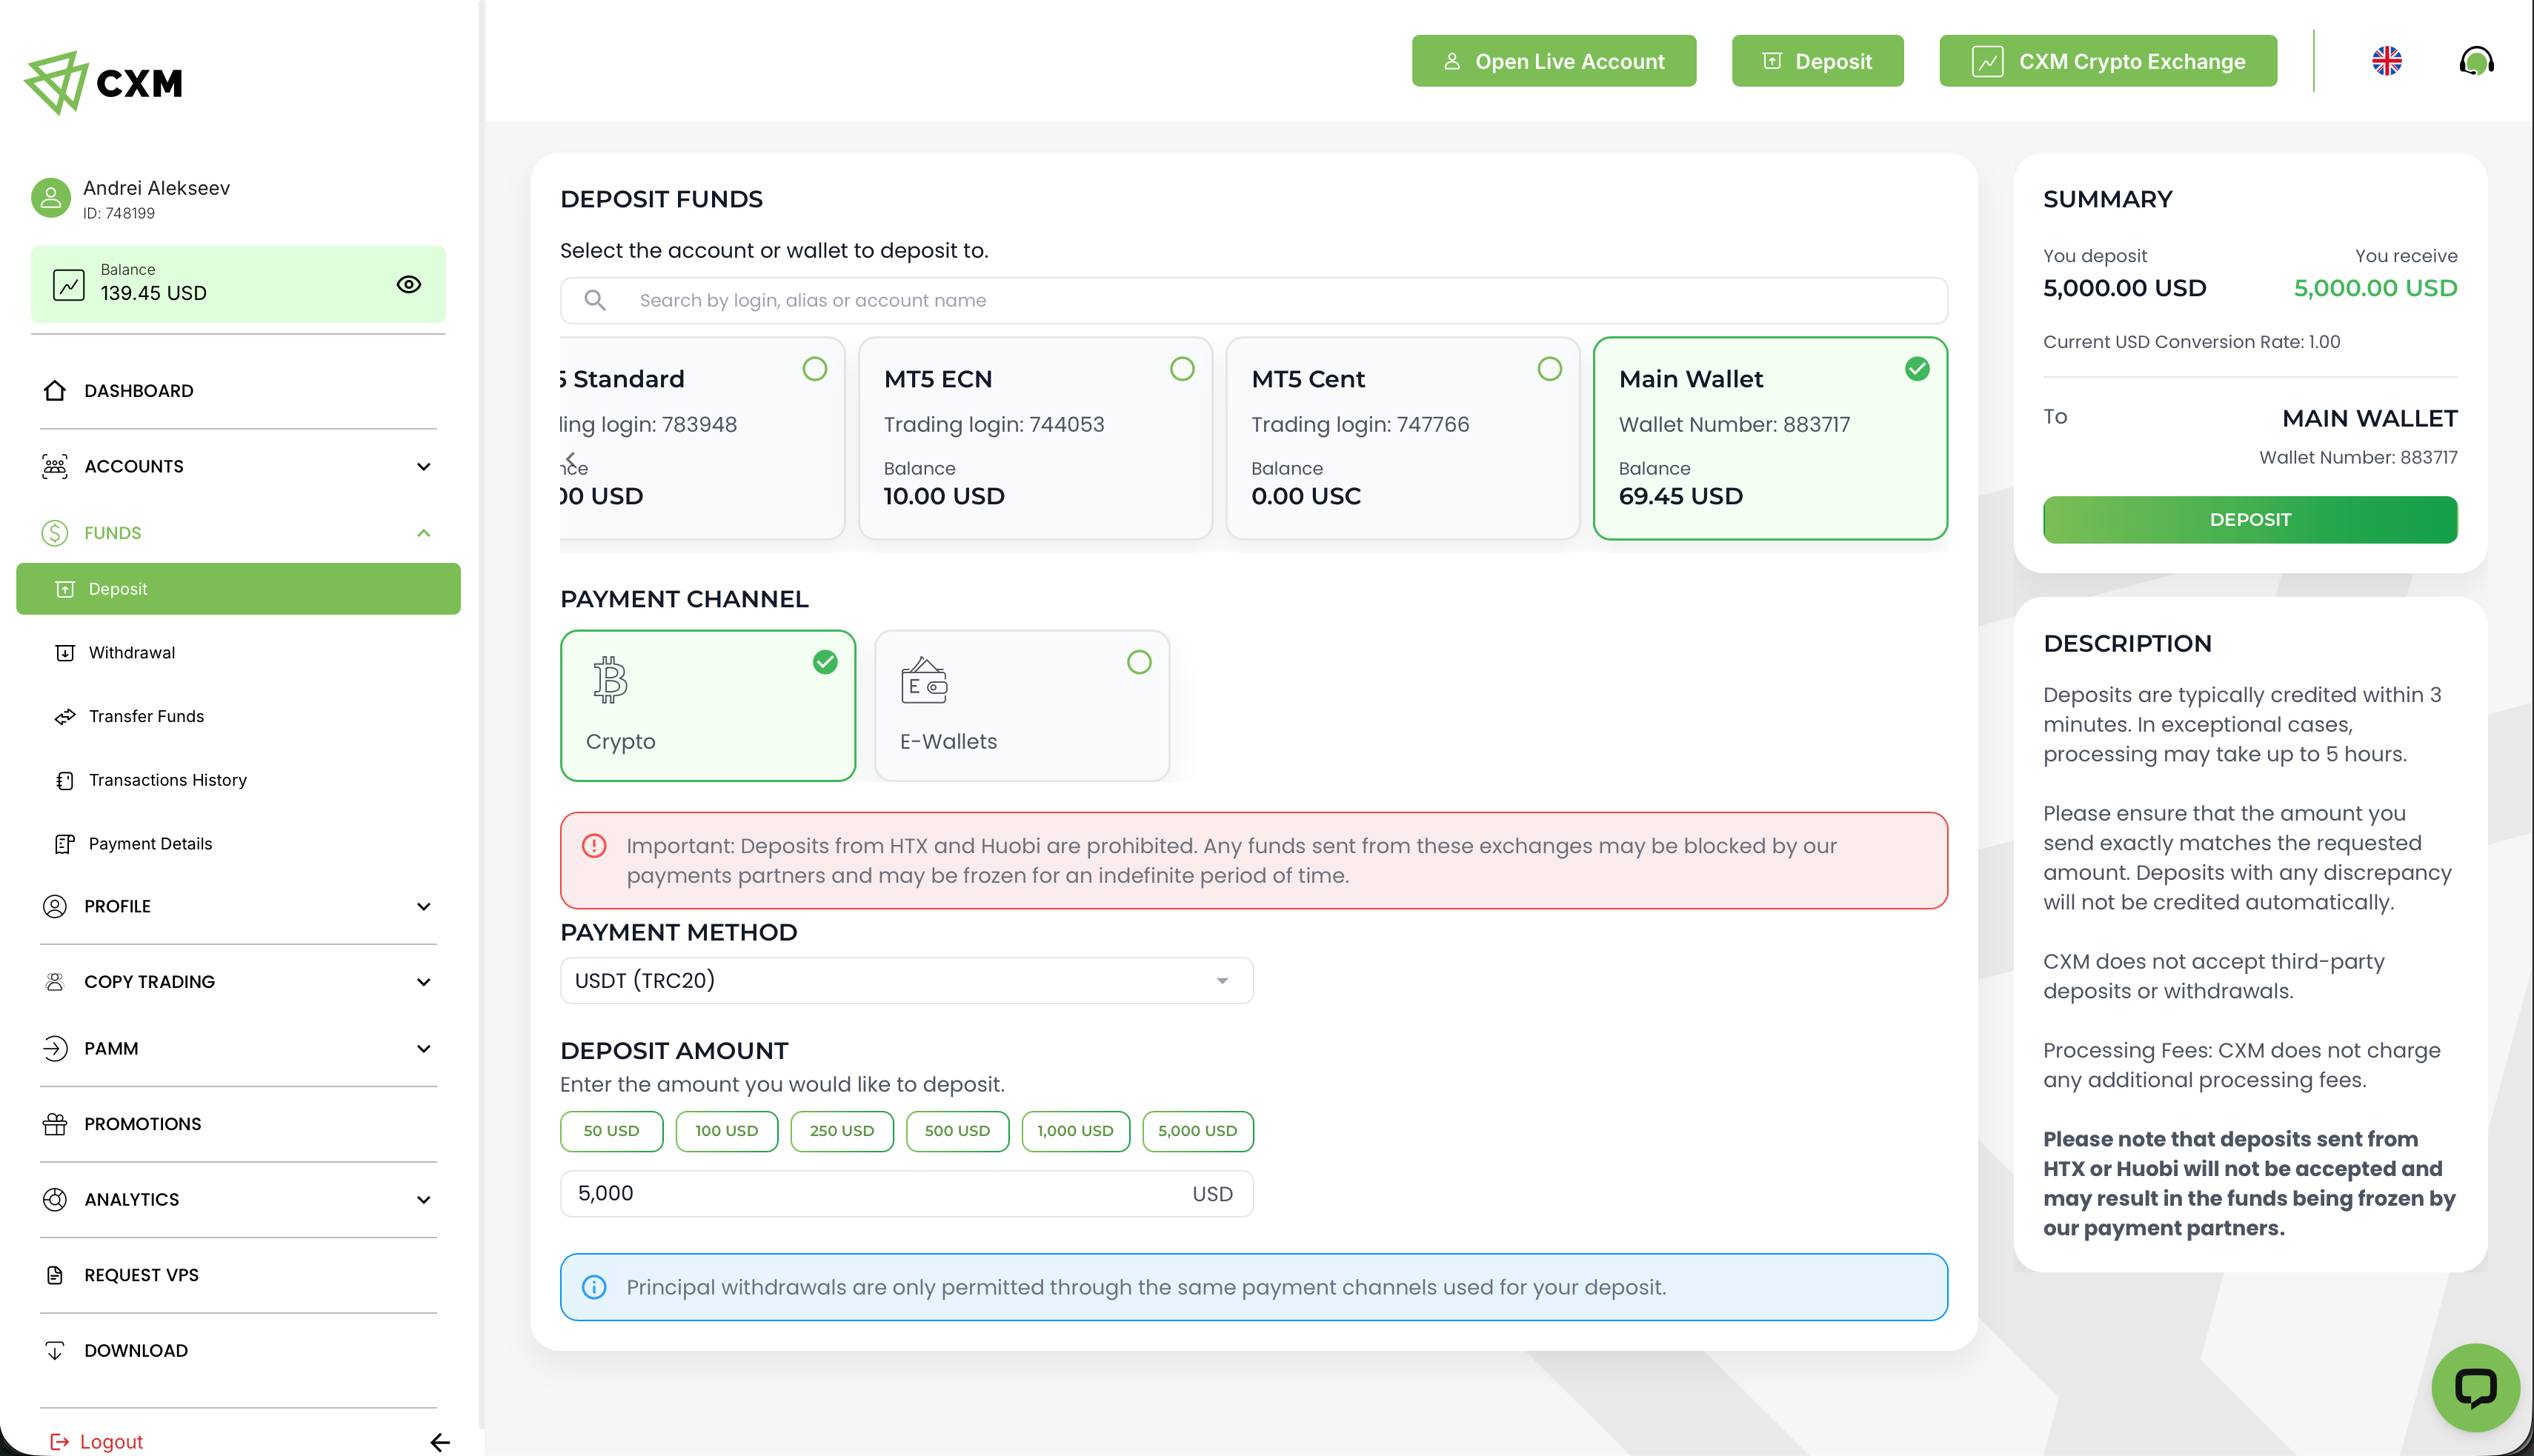Image resolution: width=2534 pixels, height=1456 pixels.
Task: Expand the PAMM menu chevron
Action: [x=423, y=1049]
